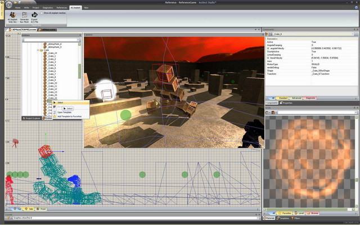The height and width of the screenshot is (225, 360).
Task: Select _Crate_10 in entities tree
Action: [x=52, y=83]
